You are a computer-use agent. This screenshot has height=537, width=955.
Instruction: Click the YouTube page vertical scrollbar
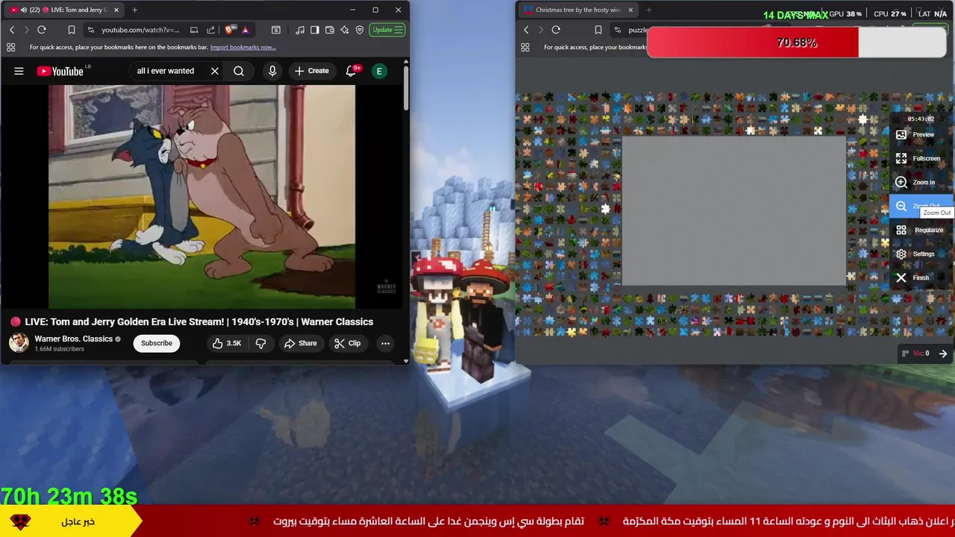(406, 89)
